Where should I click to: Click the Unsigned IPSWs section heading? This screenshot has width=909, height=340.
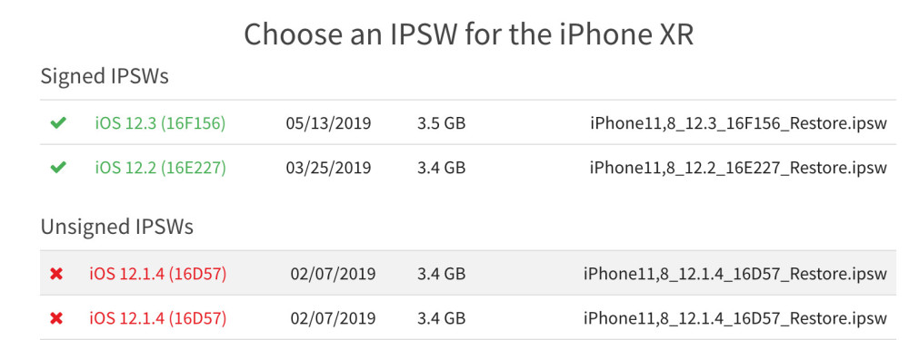116,227
